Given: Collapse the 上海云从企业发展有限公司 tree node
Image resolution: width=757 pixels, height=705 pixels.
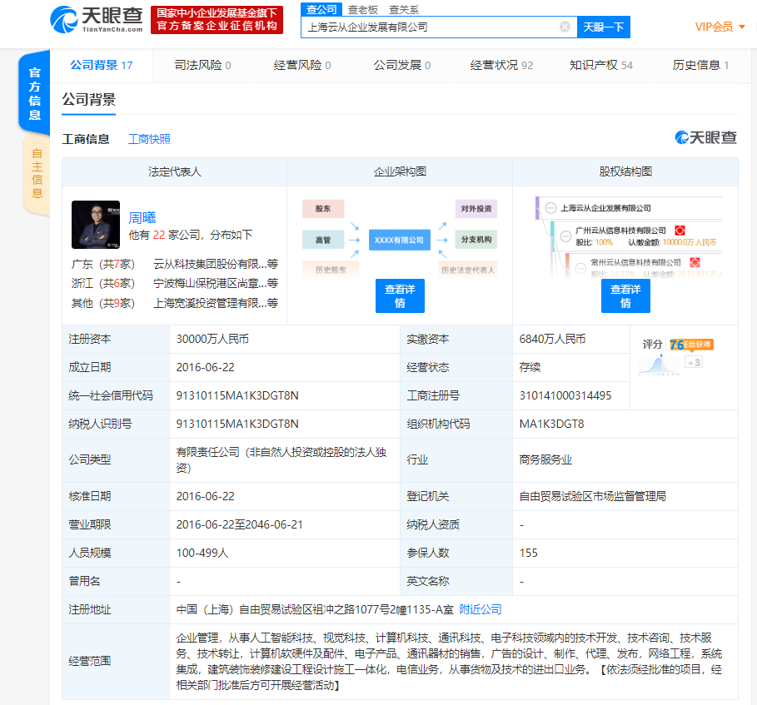Looking at the screenshot, I should [x=550, y=208].
